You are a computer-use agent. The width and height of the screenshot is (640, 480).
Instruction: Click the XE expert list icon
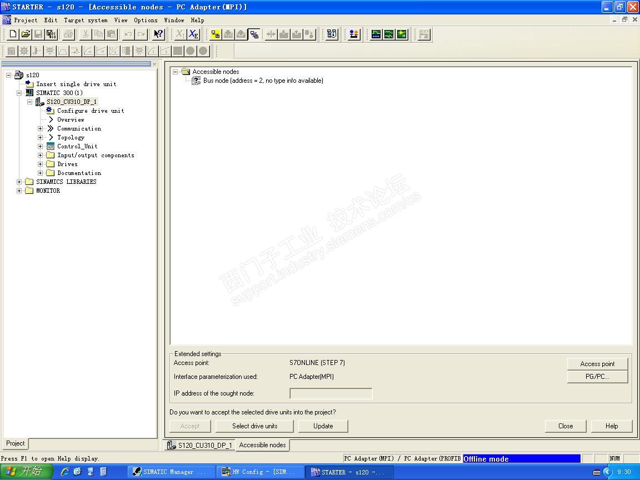click(193, 34)
